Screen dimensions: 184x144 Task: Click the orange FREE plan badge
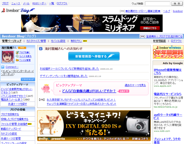click(22, 48)
